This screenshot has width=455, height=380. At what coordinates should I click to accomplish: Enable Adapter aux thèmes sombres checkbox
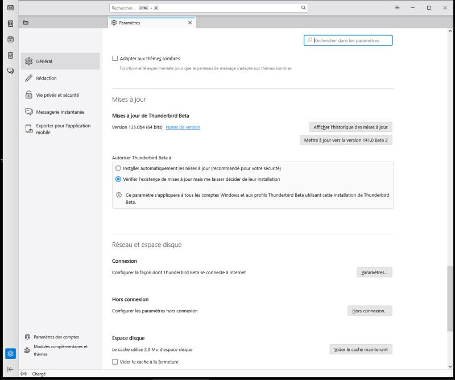pos(115,59)
